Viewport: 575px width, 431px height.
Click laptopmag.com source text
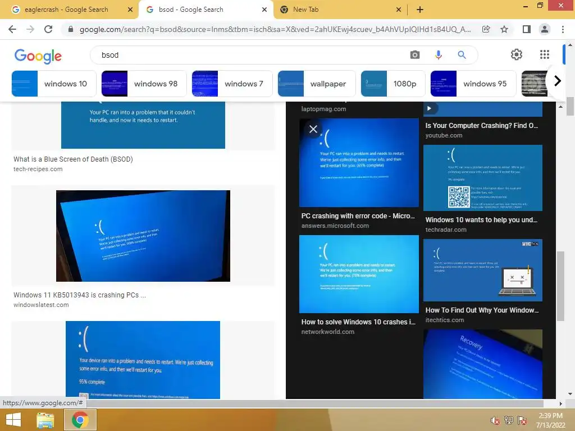click(323, 109)
